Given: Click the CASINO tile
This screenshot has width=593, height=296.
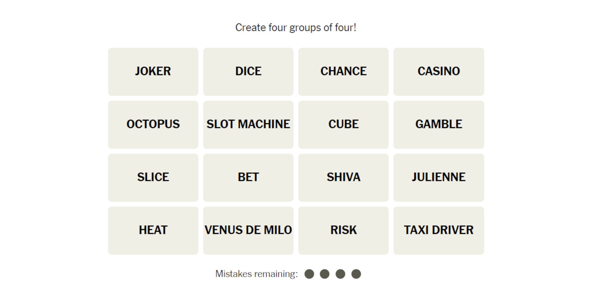Looking at the screenshot, I should pyautogui.click(x=439, y=72).
